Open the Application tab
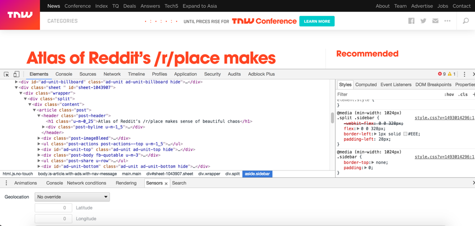This screenshot has width=475, height=226. 186,74
